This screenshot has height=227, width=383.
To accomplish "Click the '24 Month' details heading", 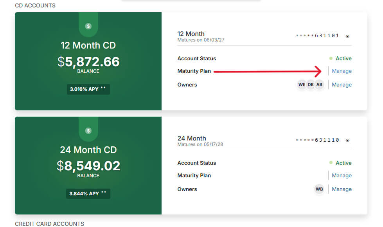I will (x=192, y=138).
